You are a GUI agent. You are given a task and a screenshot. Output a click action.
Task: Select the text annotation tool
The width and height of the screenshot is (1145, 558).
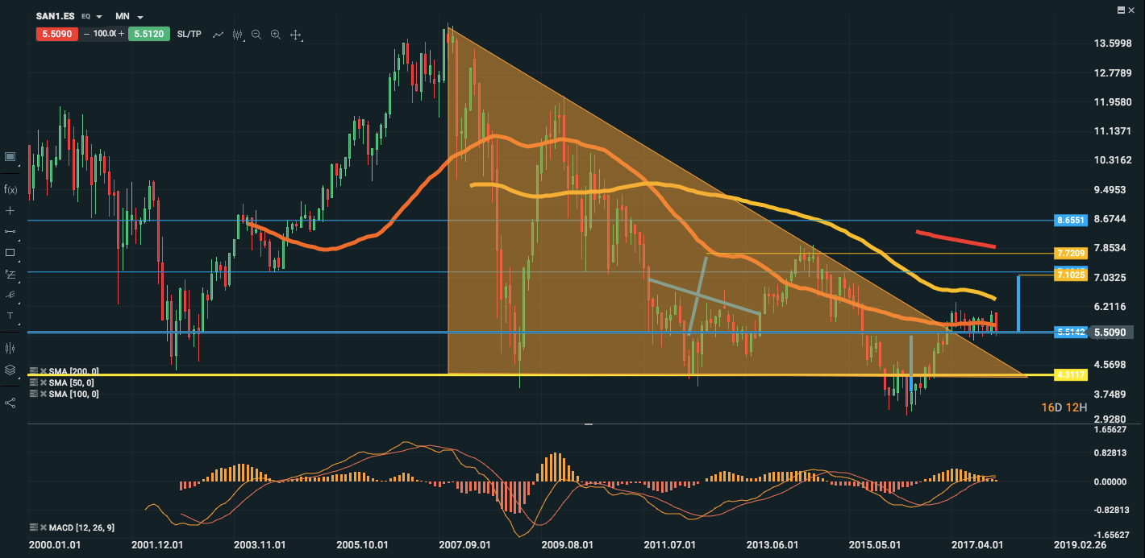[x=10, y=316]
